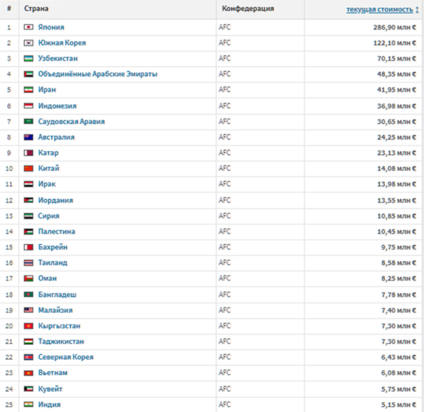Open the Иран country link
Viewport: 424px width, 412px height.
(47, 90)
